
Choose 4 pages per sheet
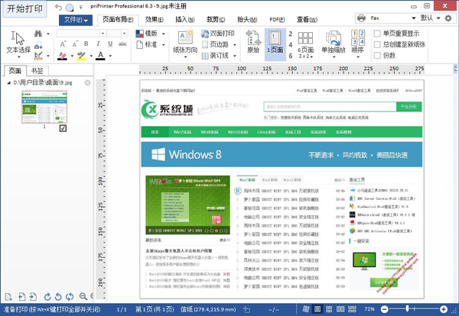291,45
